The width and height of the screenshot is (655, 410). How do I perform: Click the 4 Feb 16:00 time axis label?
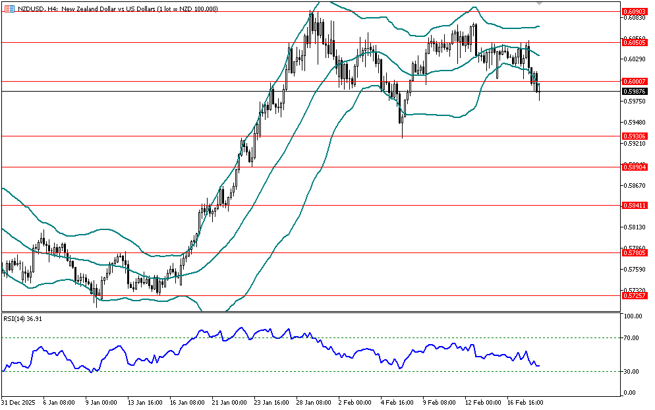(x=396, y=401)
